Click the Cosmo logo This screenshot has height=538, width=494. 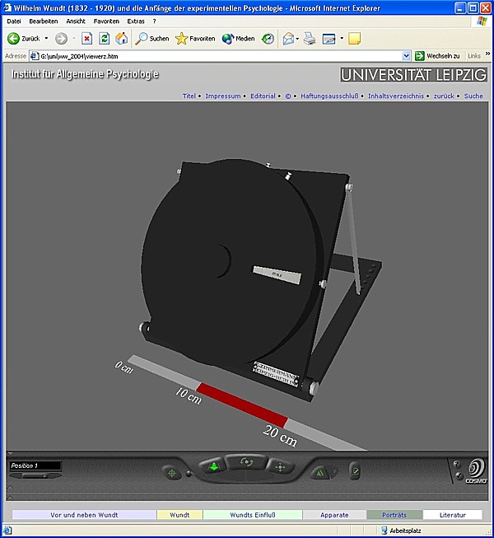pyautogui.click(x=477, y=470)
